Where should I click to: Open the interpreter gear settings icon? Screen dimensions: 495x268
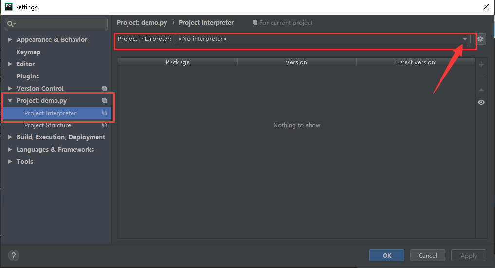click(x=480, y=39)
